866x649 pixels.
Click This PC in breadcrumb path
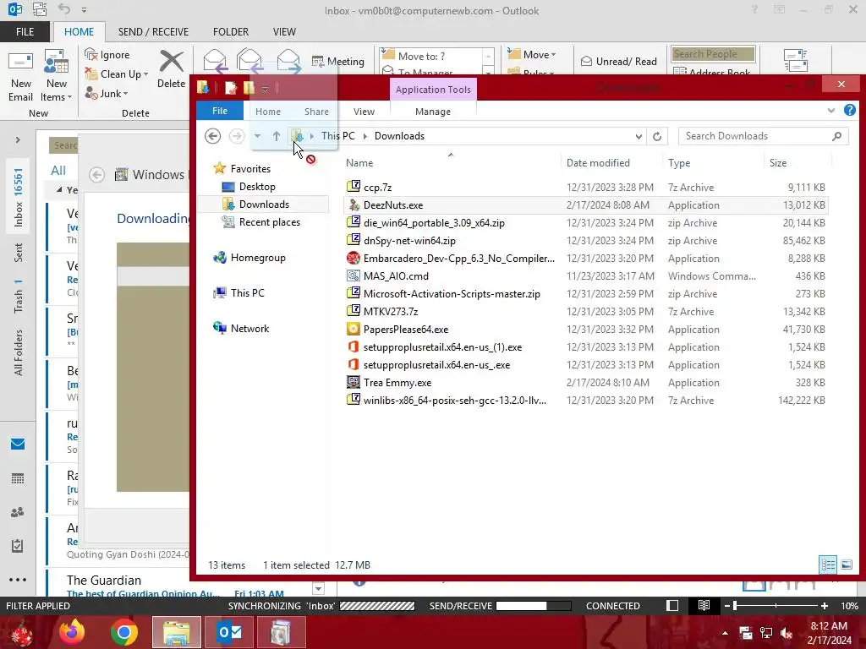[x=338, y=136]
